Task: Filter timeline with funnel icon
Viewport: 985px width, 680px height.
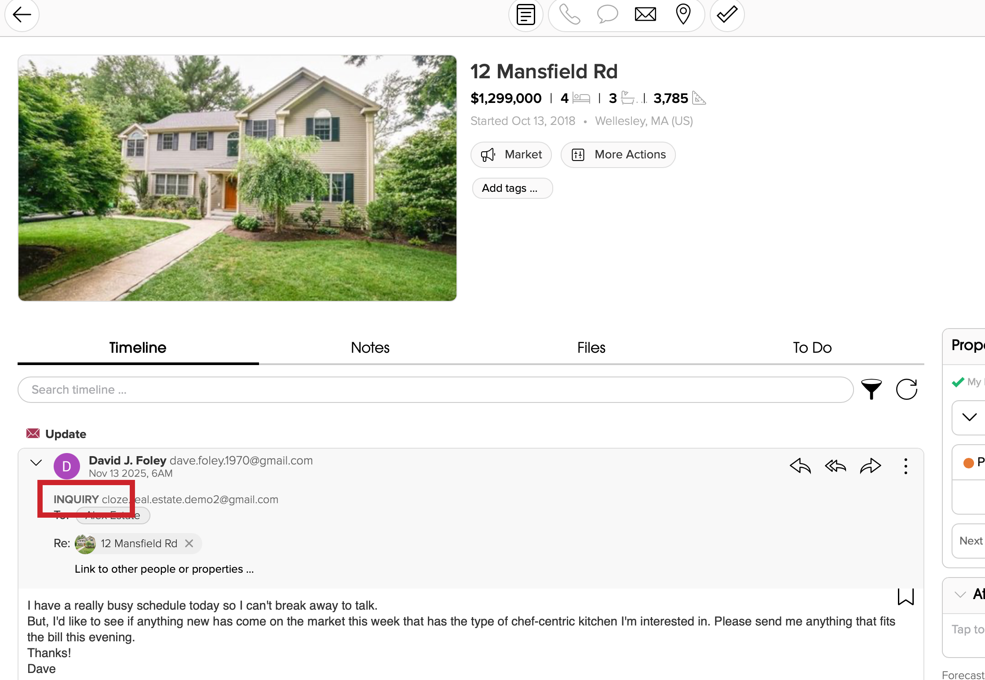Action: pyautogui.click(x=871, y=389)
